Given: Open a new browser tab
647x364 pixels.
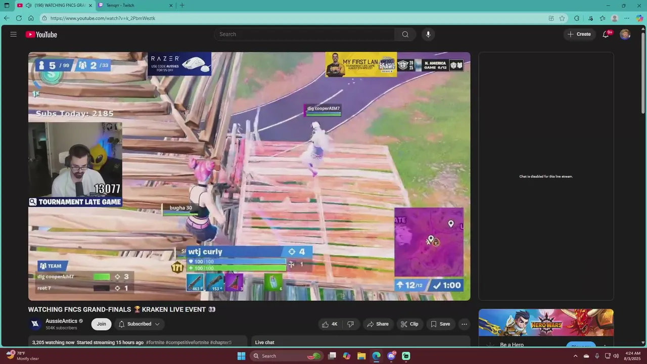Looking at the screenshot, I should [182, 6].
